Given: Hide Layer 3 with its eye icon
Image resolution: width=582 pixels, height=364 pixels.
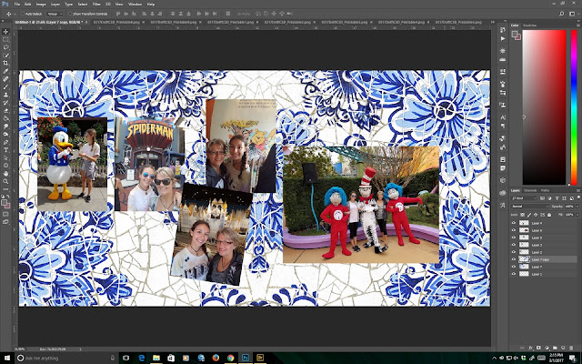Looking at the screenshot, I should [514, 245].
